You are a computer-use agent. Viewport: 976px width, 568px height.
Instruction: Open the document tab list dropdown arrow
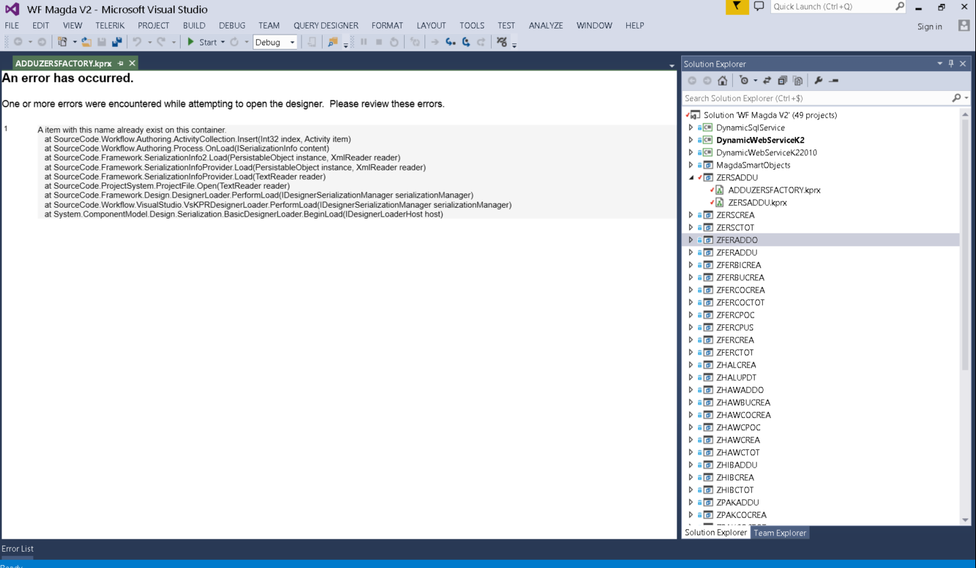click(x=672, y=65)
